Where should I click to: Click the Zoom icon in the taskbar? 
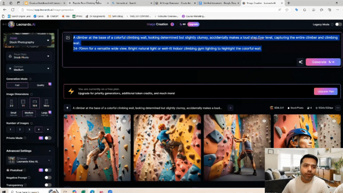point(110,192)
